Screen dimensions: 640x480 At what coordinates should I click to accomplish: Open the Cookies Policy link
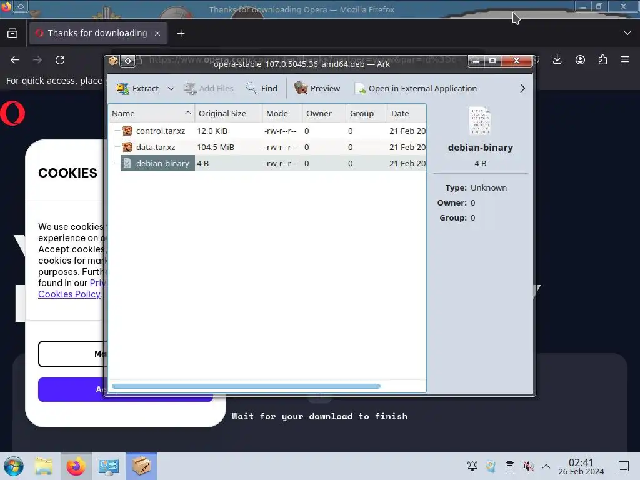click(x=69, y=294)
